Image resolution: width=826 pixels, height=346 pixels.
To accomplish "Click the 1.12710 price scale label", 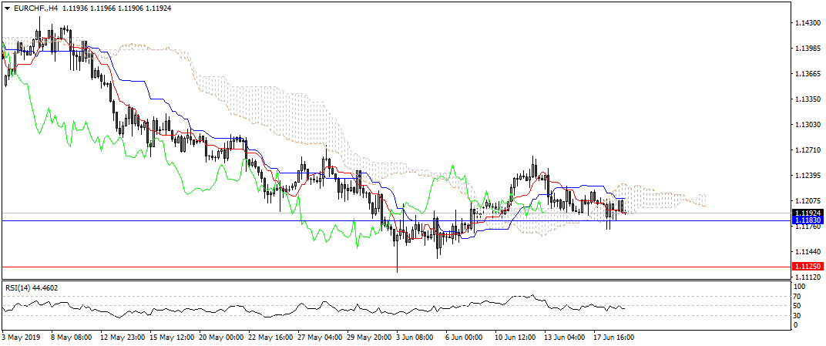I will pyautogui.click(x=807, y=150).
